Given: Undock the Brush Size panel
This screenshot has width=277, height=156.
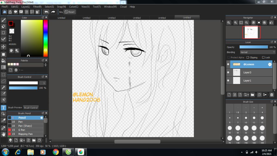Looking at the screenshot, I should click(x=272, y=102).
